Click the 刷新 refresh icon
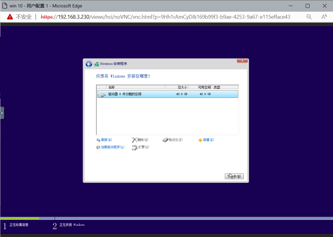This screenshot has width=333, height=237. coord(98,140)
